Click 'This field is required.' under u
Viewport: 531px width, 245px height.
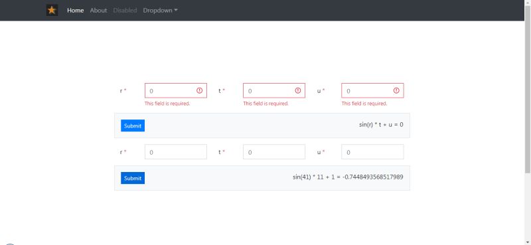coord(364,104)
